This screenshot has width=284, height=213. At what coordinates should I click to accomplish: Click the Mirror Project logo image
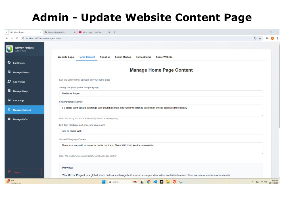click(9, 49)
